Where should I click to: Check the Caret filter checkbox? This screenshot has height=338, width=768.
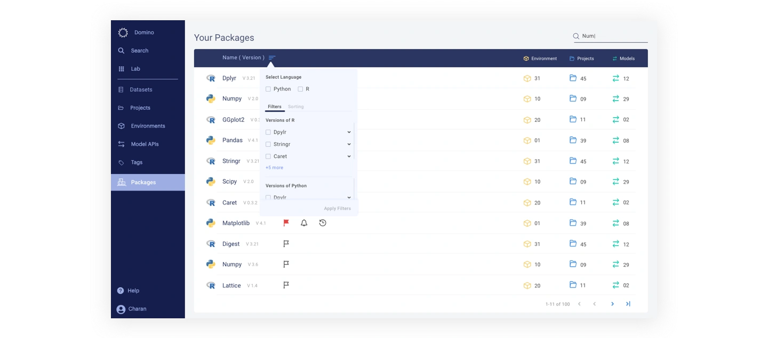point(268,156)
